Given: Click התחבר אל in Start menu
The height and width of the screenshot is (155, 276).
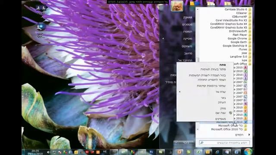Looking at the screenshot, I should [x=185, y=60].
